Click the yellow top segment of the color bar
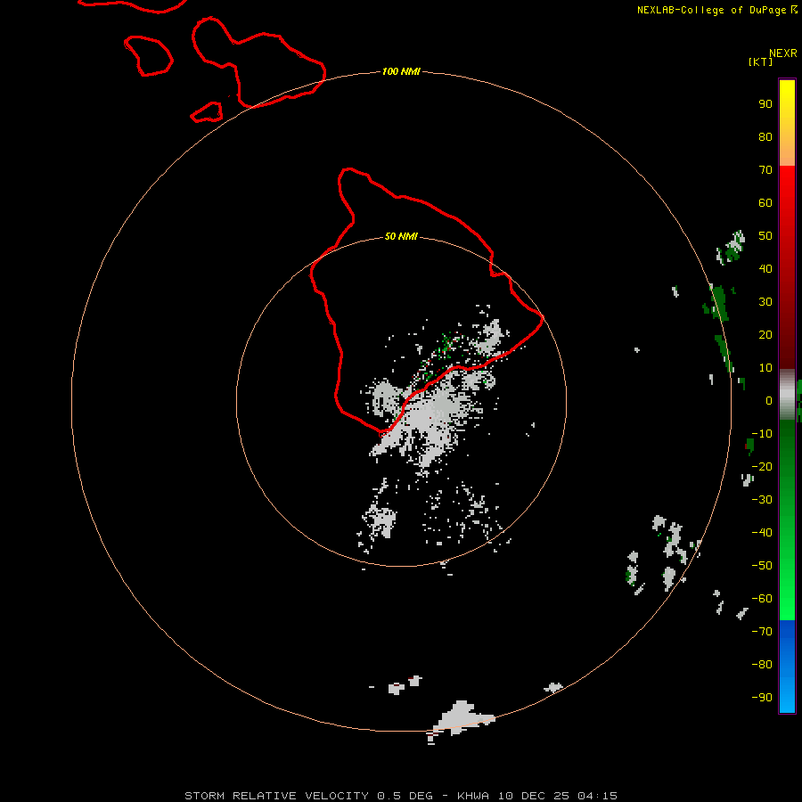This screenshot has width=802, height=802. (787, 123)
